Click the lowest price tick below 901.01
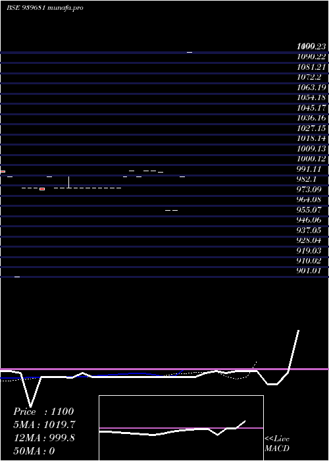This screenshot has height=461, width=329. [x=17, y=277]
